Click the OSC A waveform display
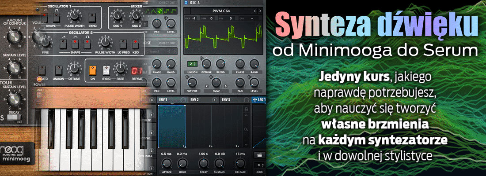 223,38
